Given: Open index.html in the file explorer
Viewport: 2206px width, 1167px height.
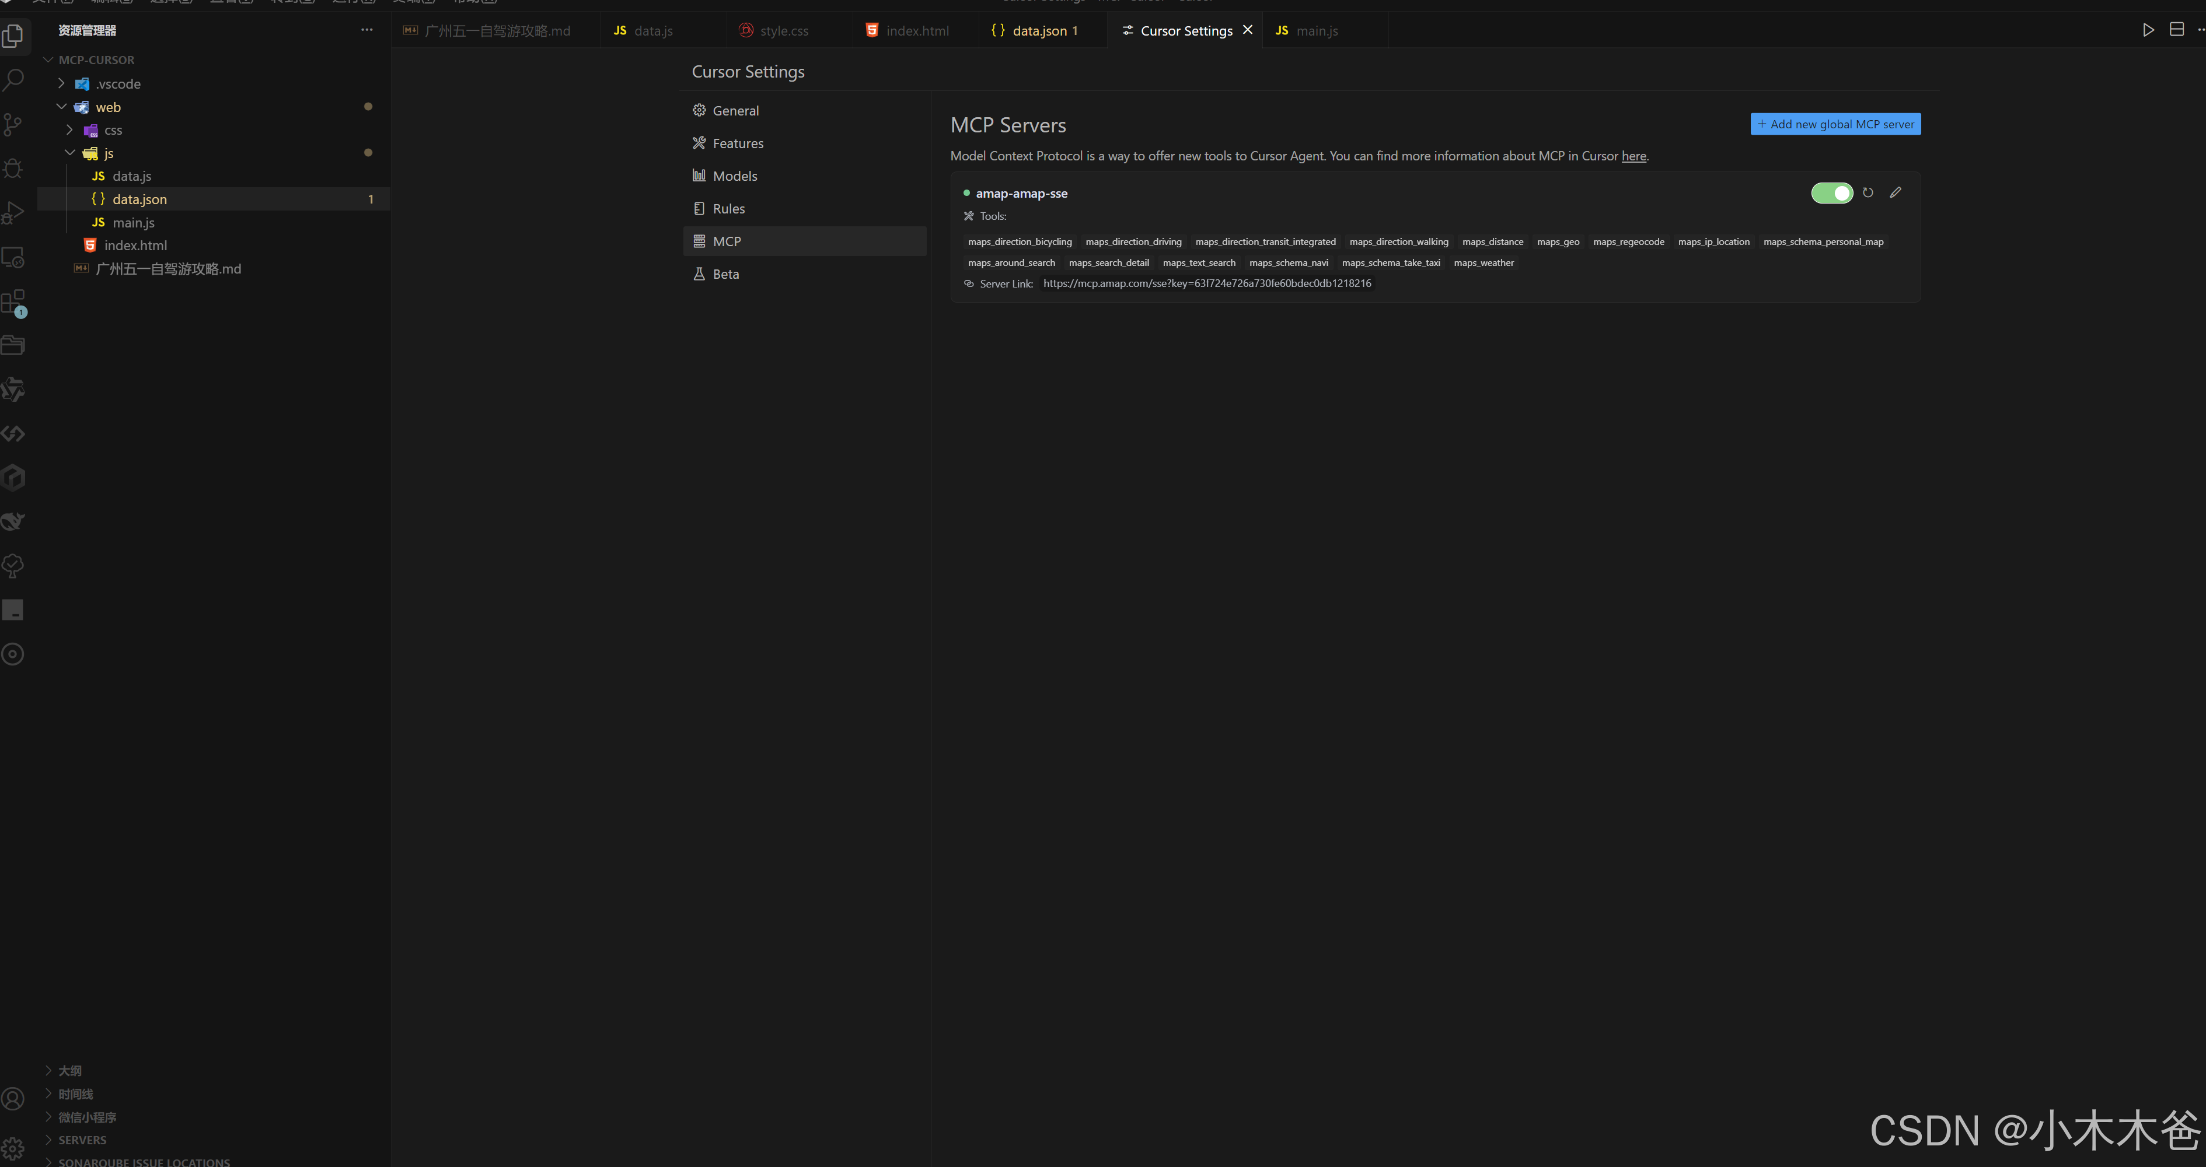Looking at the screenshot, I should tap(135, 246).
